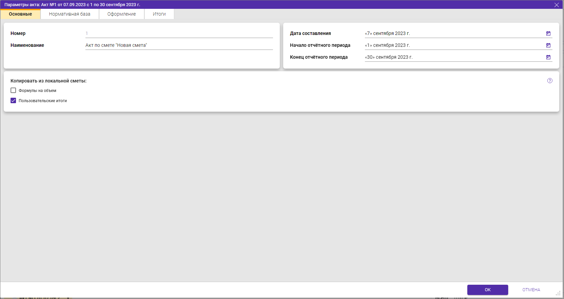Focus the Наименование text field

[179, 45]
